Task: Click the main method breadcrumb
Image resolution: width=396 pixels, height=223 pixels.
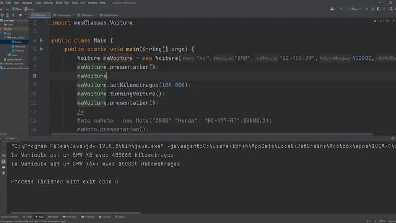Action: pyautogui.click(x=30, y=9)
